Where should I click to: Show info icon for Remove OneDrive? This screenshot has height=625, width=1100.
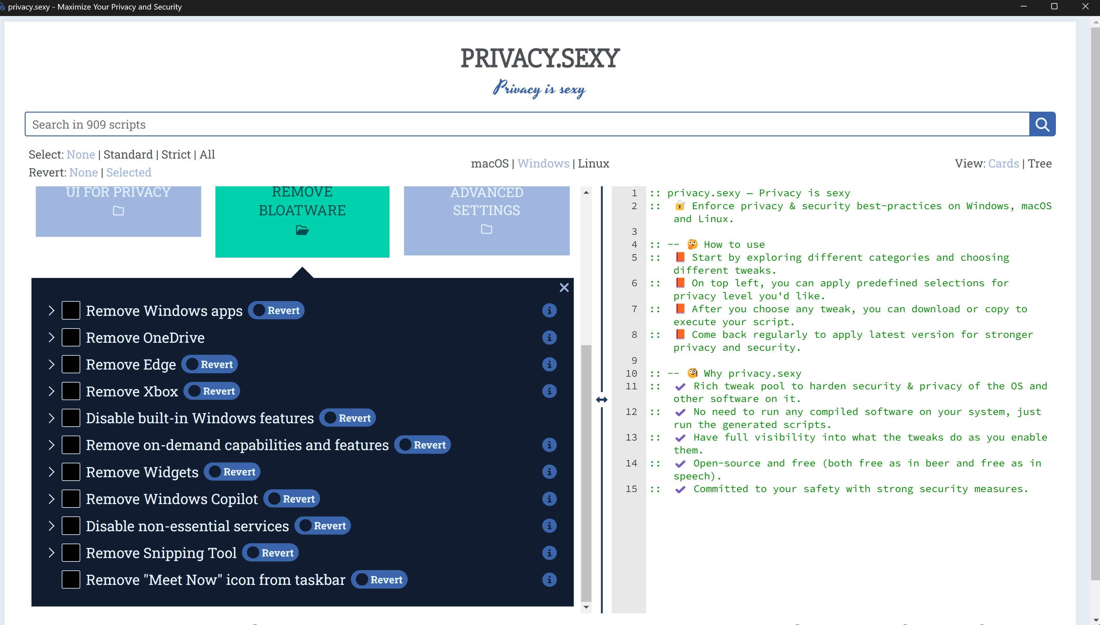[x=549, y=337]
